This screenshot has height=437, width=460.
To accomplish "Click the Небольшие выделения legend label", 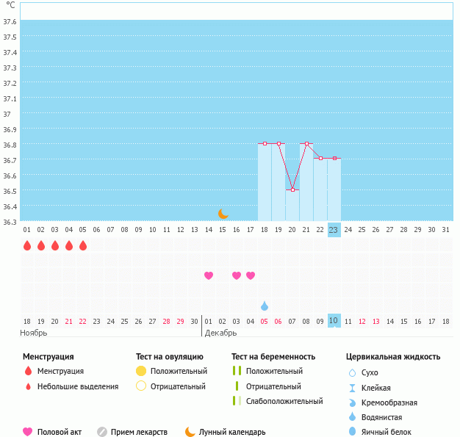I will [78, 386].
